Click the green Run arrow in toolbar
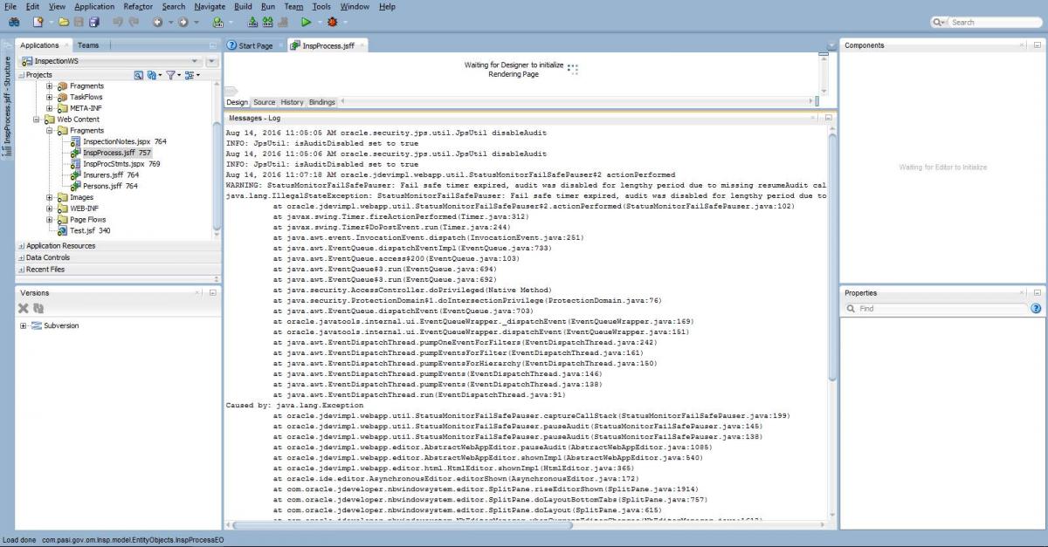 [307, 22]
